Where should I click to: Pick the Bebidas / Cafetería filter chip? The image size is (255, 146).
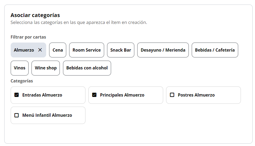215,50
